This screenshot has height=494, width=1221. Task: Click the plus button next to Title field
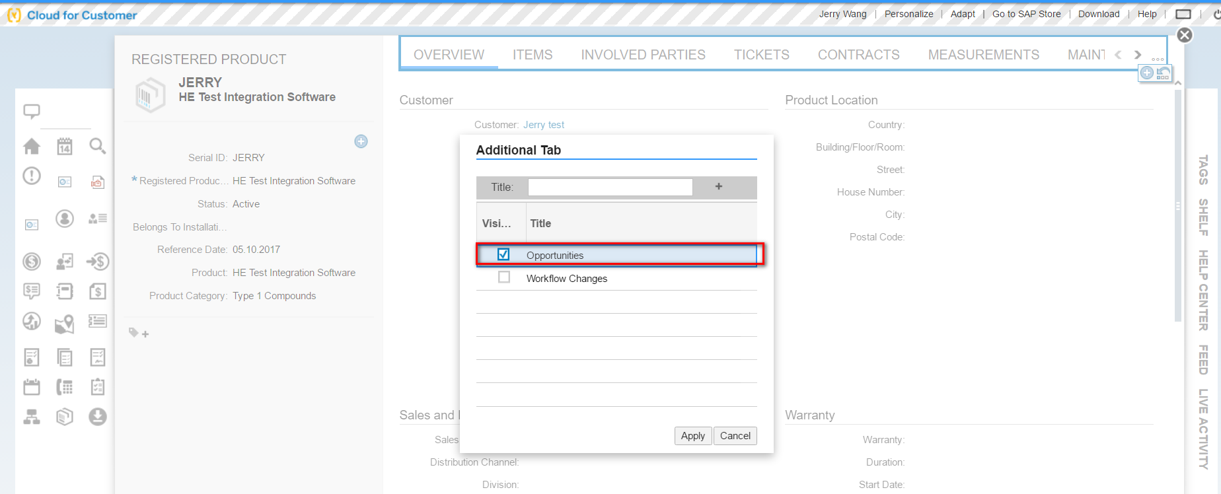[719, 187]
